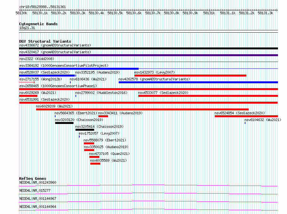This screenshot has height=214, width=287.
Task: Click nsv3205414 (Chaisson2019) label
Action: coord(99,127)
